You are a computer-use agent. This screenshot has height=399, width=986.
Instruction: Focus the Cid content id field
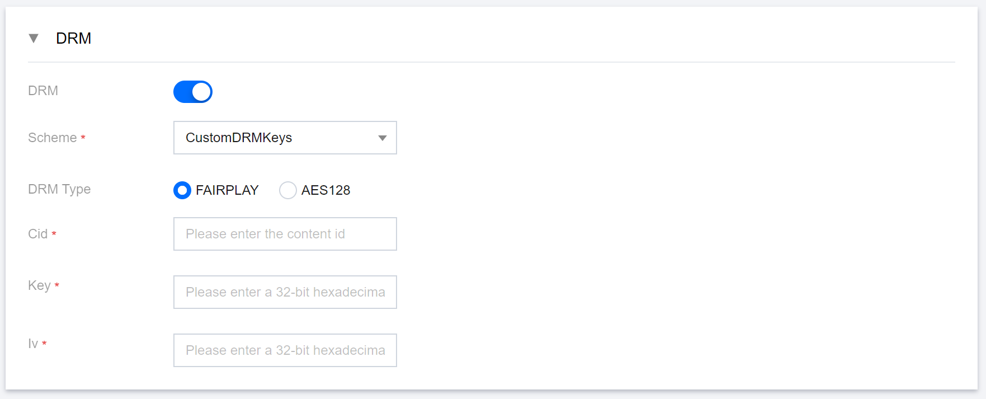click(x=285, y=234)
